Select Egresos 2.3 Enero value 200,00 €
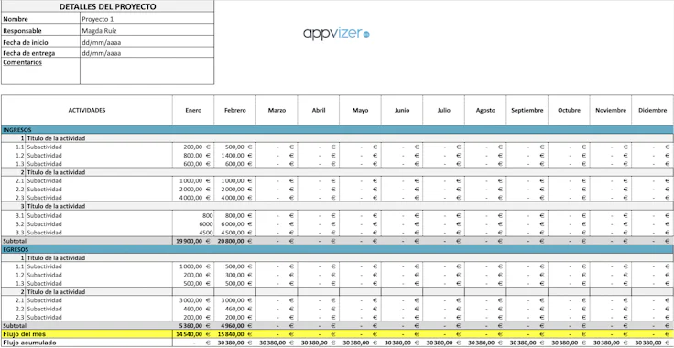The width and height of the screenshot is (674, 348). [x=193, y=318]
